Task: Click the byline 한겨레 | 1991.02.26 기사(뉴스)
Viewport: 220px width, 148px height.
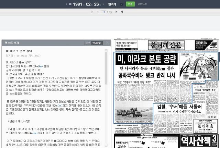Action: tap(23, 56)
